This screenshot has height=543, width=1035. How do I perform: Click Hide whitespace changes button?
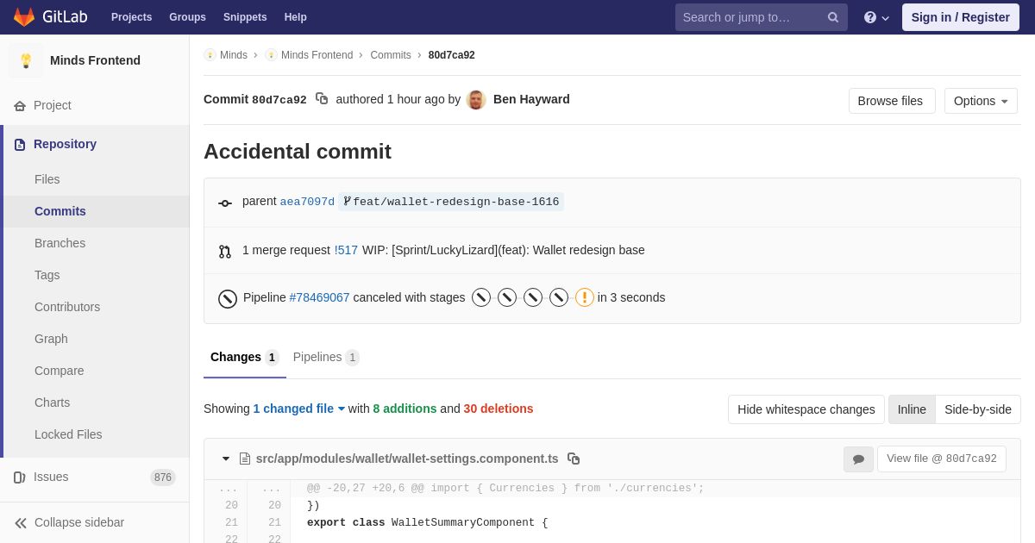(806, 409)
